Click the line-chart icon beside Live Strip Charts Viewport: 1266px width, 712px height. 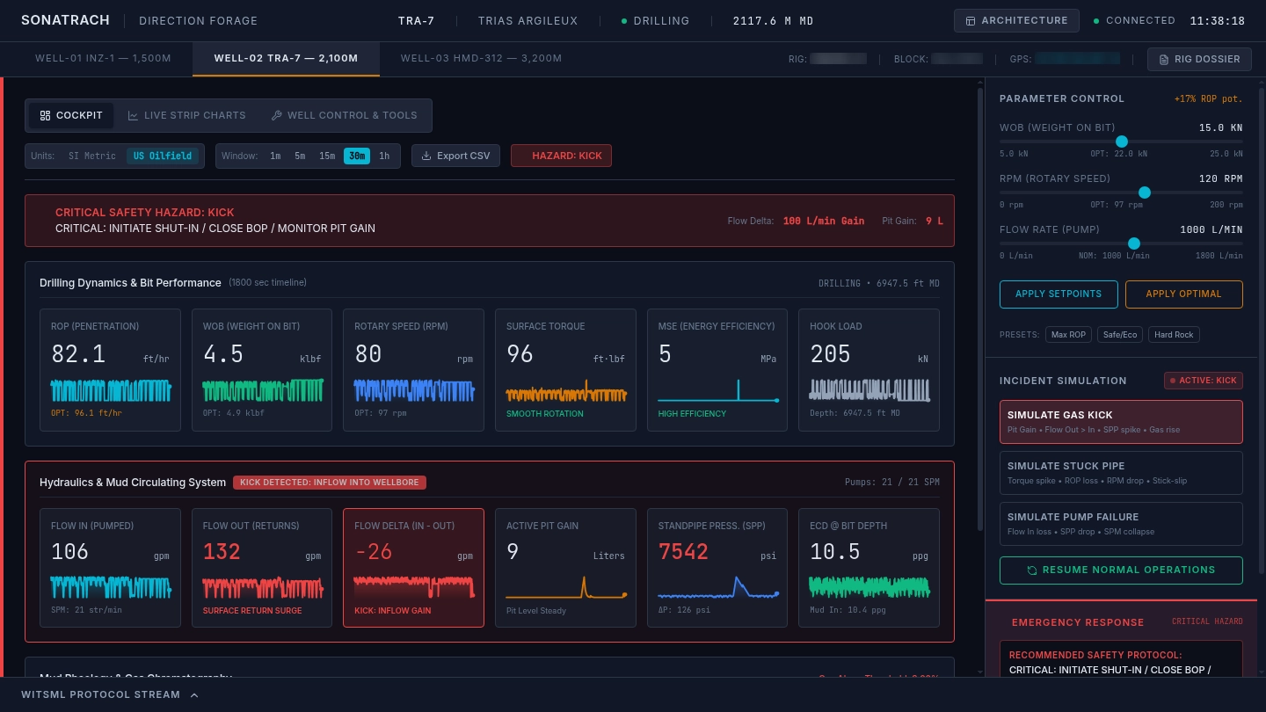pos(134,115)
